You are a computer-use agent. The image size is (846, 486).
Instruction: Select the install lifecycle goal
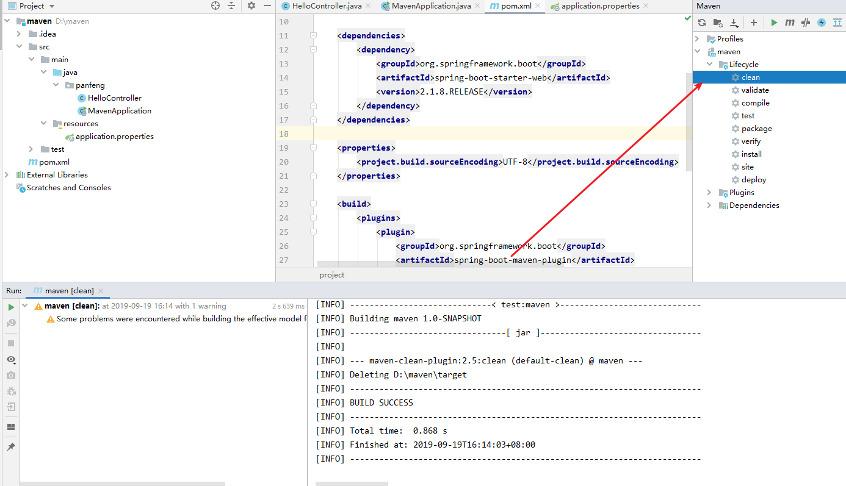click(x=751, y=154)
